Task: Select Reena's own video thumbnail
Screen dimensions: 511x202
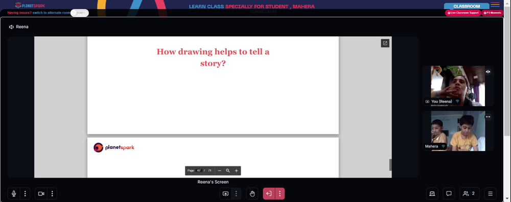Action: click(458, 86)
